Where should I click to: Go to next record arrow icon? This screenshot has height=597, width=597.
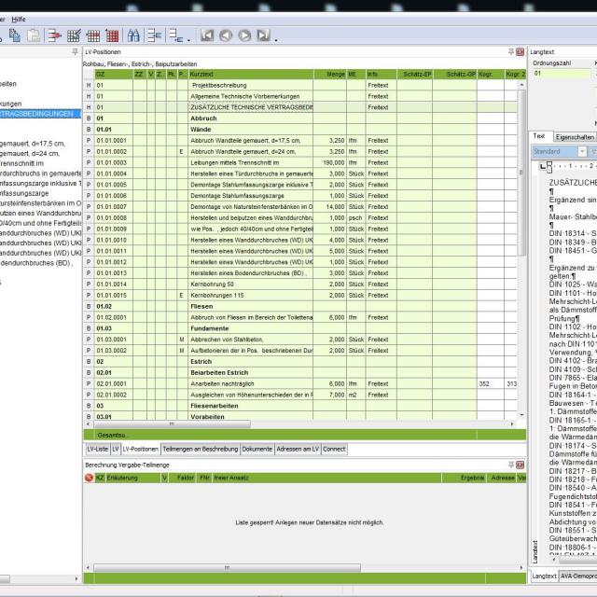pos(244,35)
